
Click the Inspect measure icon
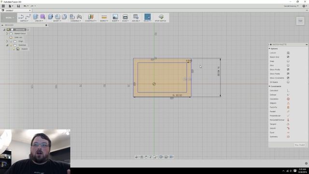(x=104, y=17)
